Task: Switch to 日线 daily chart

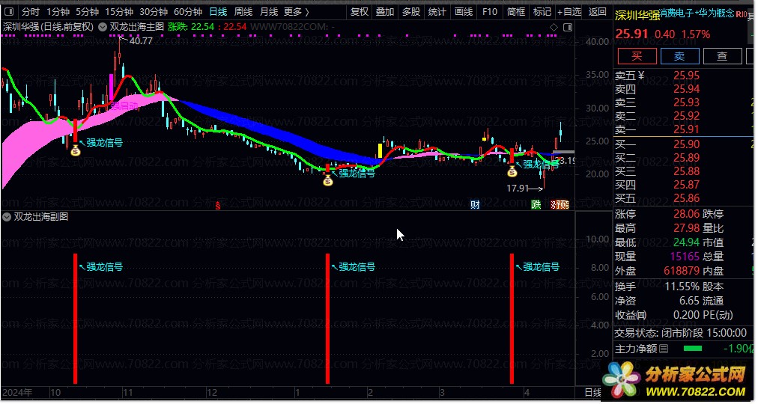Action: (219, 11)
